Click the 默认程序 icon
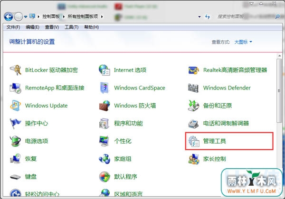The height and width of the screenshot is (199, 285). tap(104, 177)
